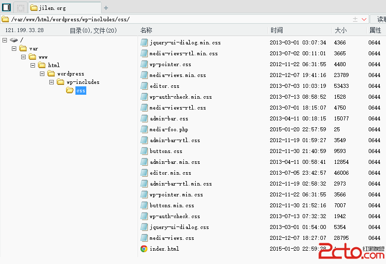Click the Chrome icon beside index.html
The width and height of the screenshot is (386, 264).
click(x=144, y=249)
